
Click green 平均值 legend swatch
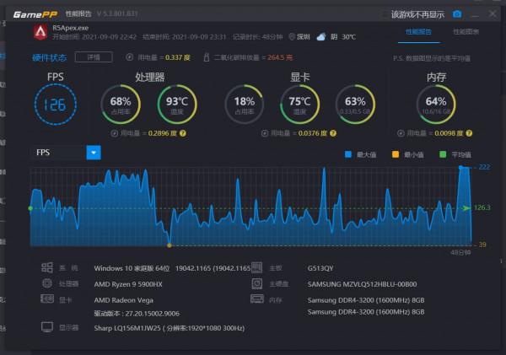pos(443,154)
